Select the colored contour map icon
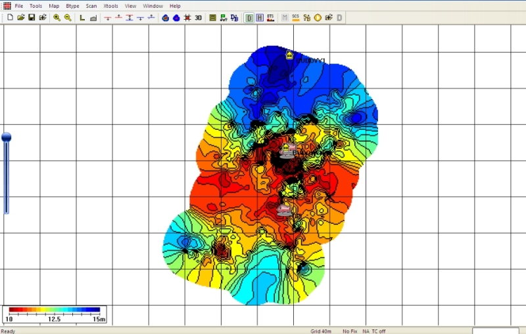Image resolution: width=526 pixels, height=334 pixels. (x=166, y=18)
